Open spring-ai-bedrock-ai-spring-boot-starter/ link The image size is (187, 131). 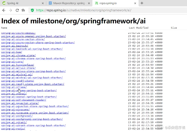32,49
